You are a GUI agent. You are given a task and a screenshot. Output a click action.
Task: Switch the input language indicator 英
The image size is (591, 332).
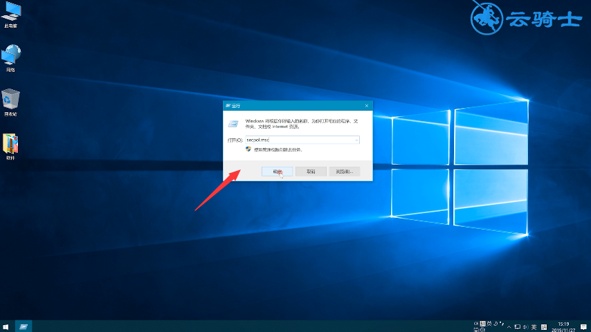pyautogui.click(x=534, y=327)
